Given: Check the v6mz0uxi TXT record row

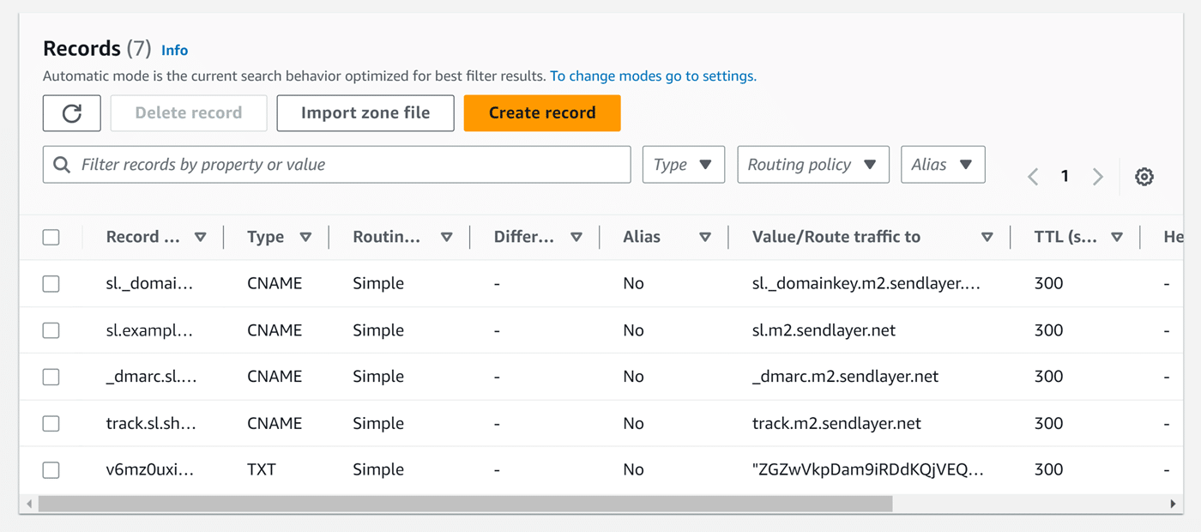Looking at the screenshot, I should coord(51,469).
